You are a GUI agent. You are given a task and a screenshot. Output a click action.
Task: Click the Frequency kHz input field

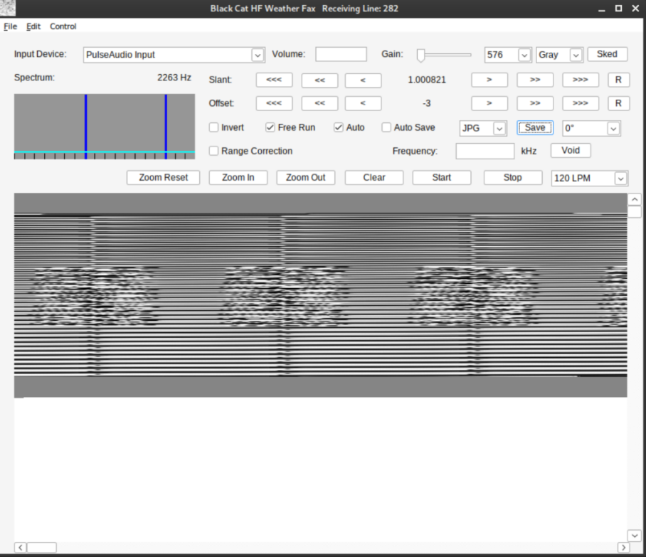pos(484,151)
